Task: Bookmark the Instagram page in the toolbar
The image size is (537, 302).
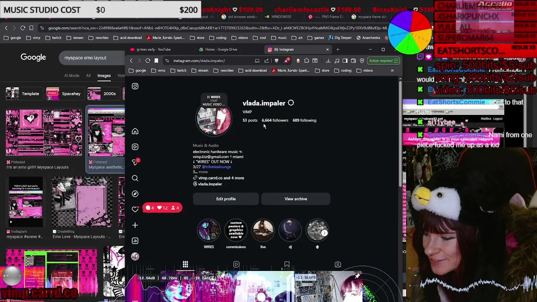Action: [x=156, y=61]
